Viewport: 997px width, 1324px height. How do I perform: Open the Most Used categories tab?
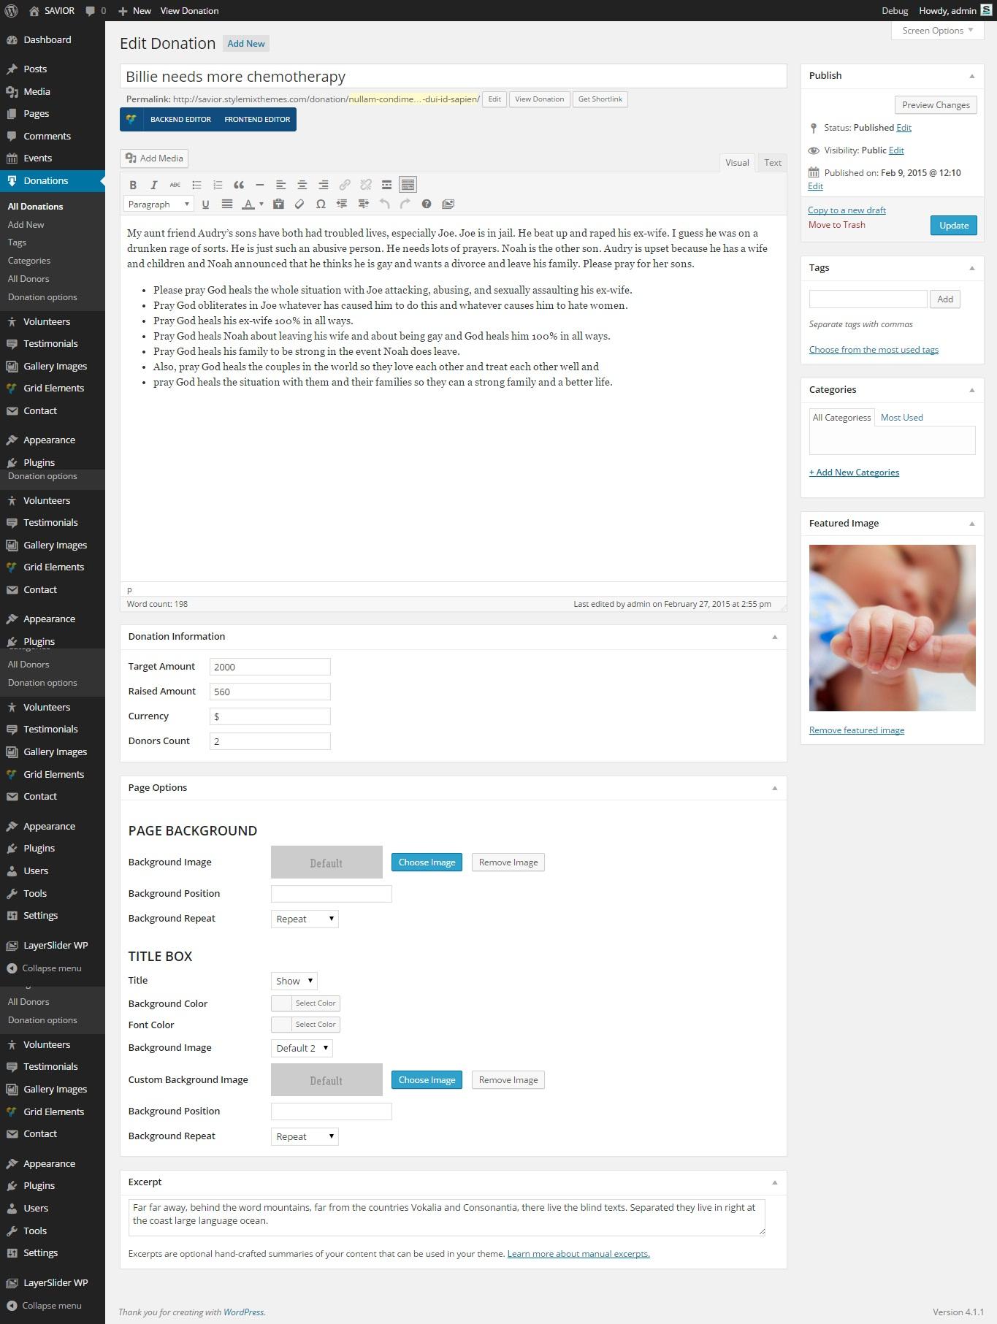pyautogui.click(x=901, y=418)
